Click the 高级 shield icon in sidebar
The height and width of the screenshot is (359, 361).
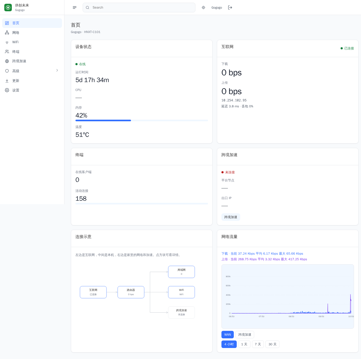point(7,71)
